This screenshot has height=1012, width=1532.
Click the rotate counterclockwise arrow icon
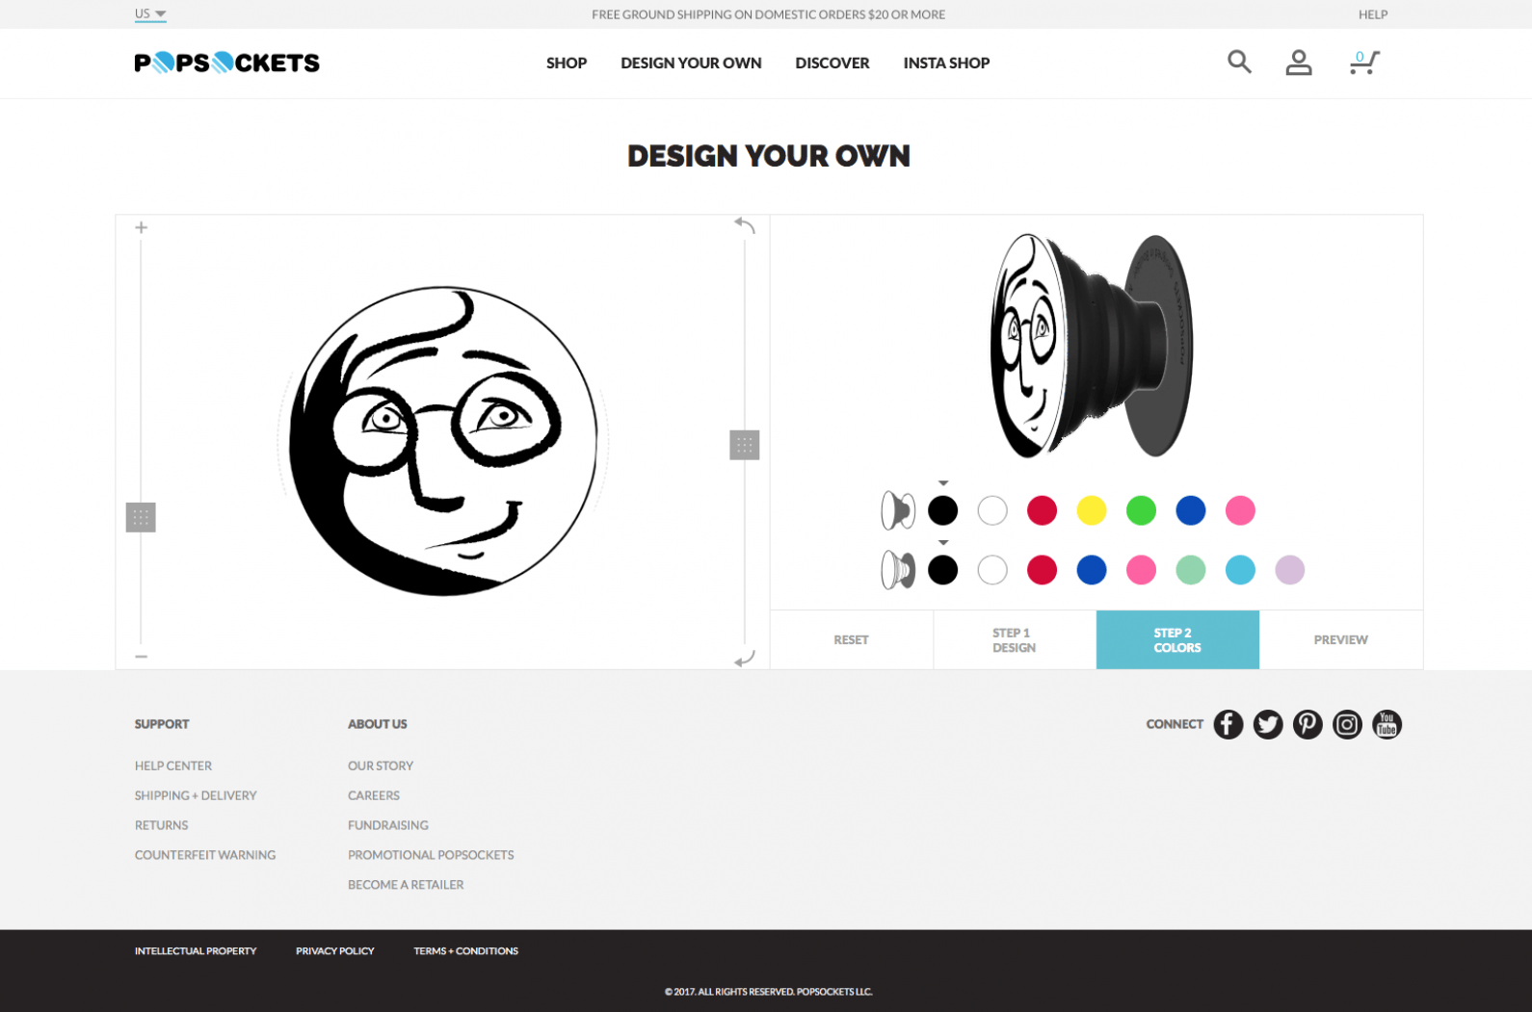(745, 225)
